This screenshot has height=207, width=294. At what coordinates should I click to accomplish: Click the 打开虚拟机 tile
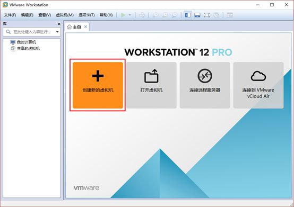pos(151,85)
